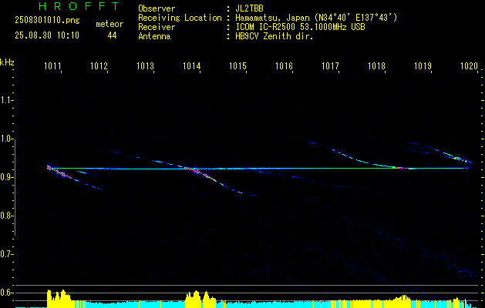
Task: Click the red echo spot near 1018
Action: point(401,168)
